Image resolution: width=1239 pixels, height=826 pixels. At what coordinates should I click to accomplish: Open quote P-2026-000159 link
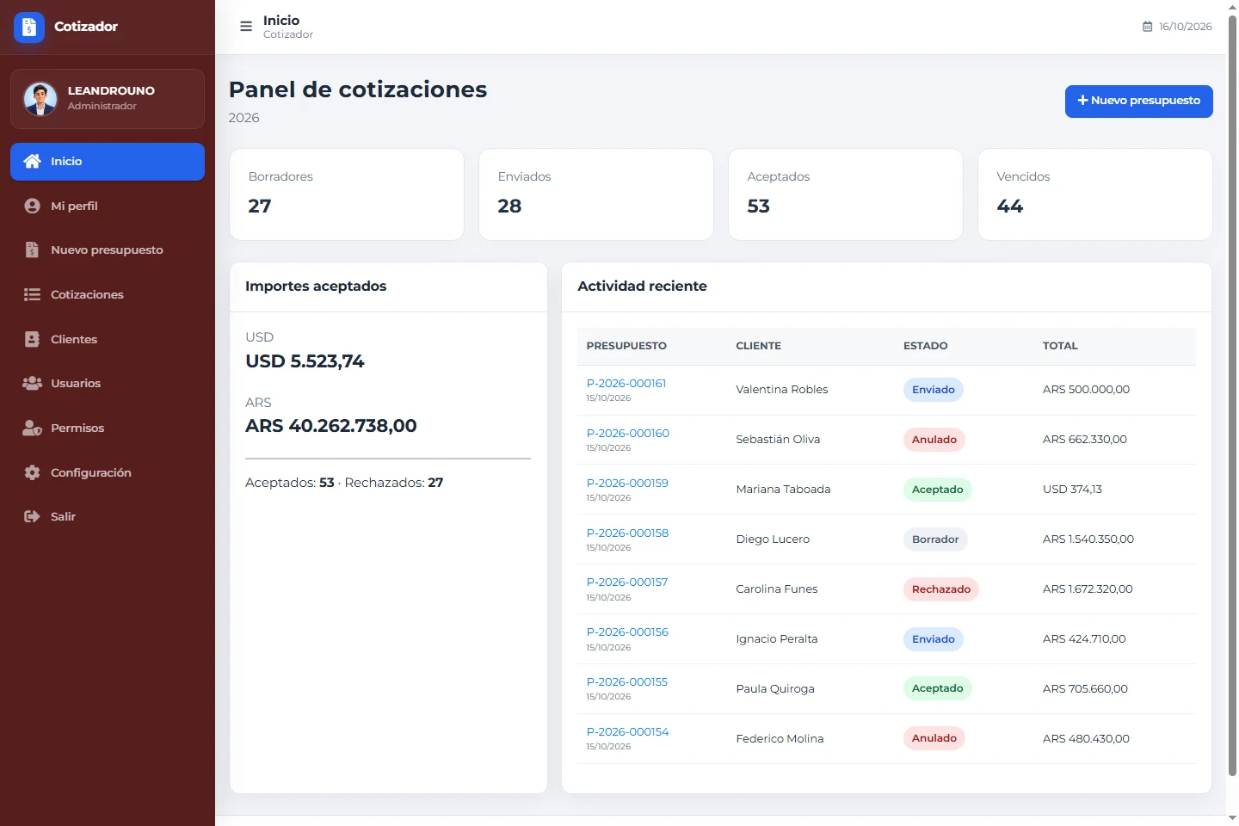click(x=627, y=484)
